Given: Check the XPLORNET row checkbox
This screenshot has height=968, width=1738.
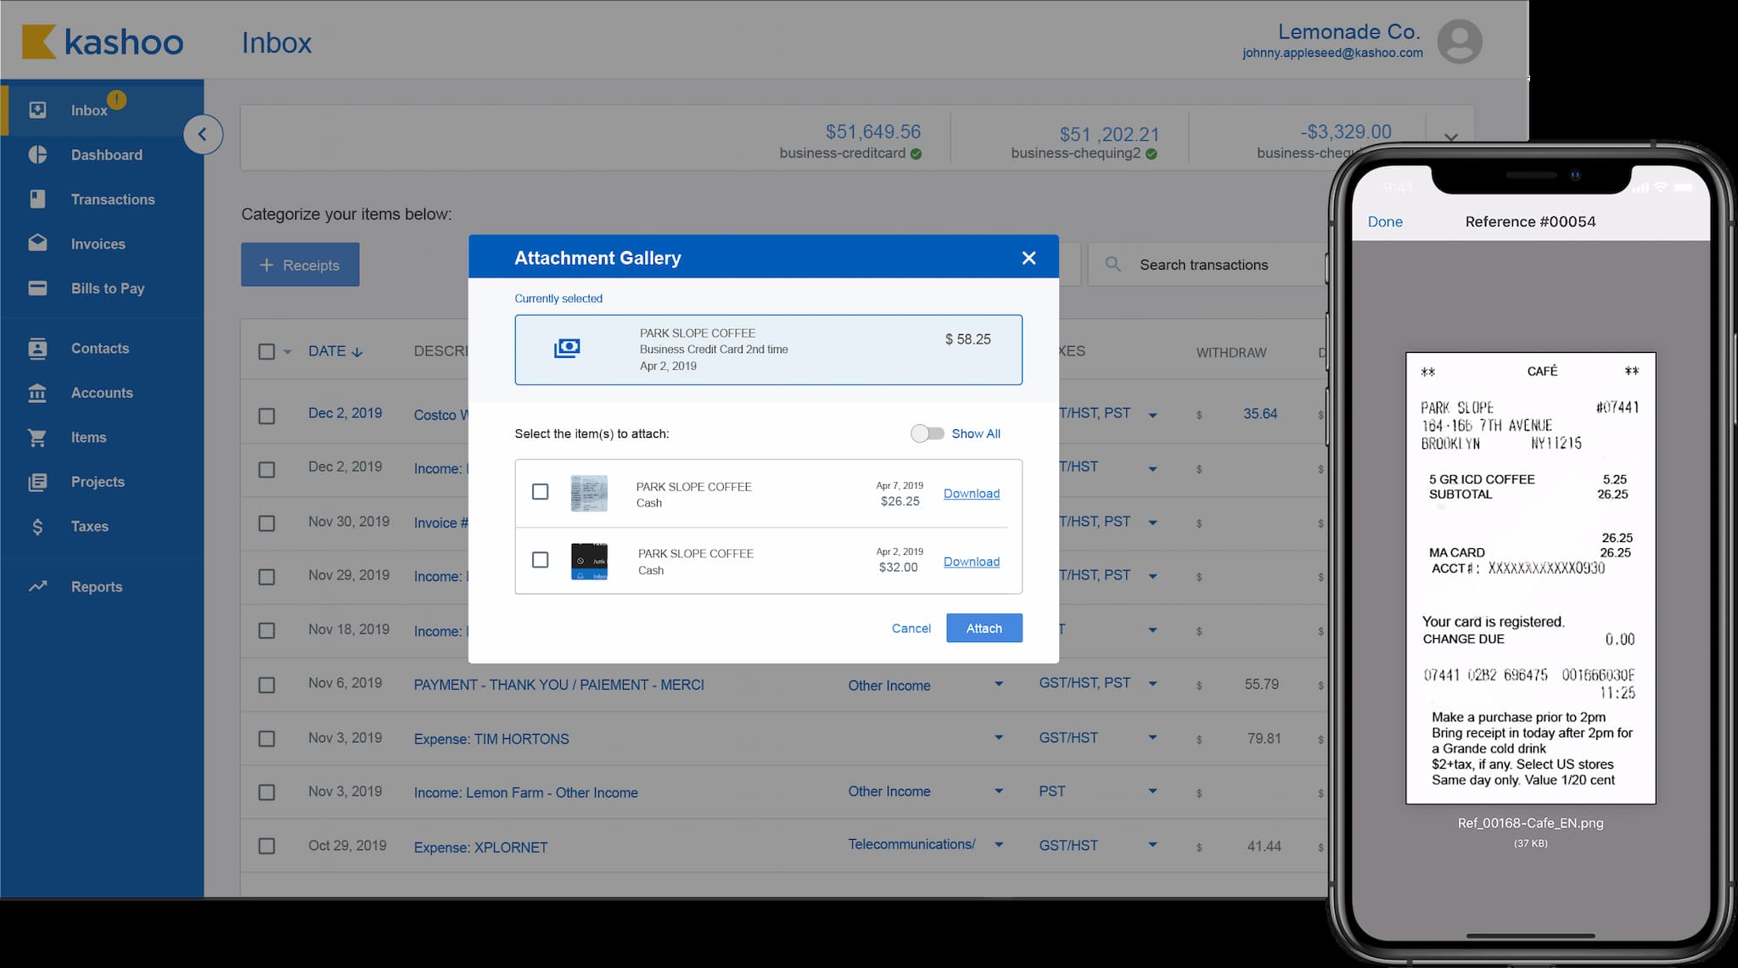Looking at the screenshot, I should (x=266, y=846).
